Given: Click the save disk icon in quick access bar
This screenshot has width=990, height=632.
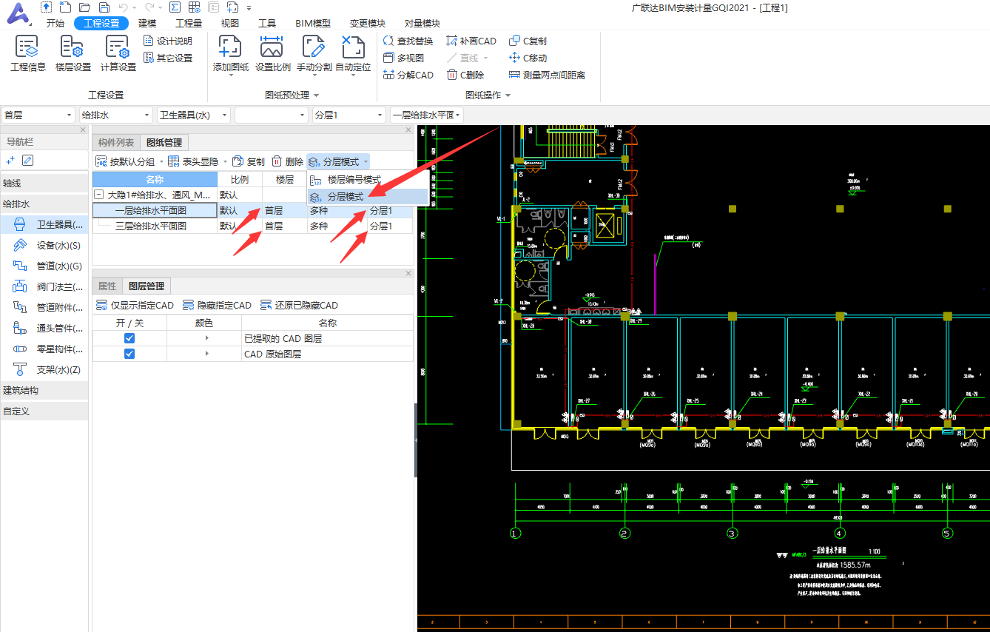Looking at the screenshot, I should click(104, 7).
